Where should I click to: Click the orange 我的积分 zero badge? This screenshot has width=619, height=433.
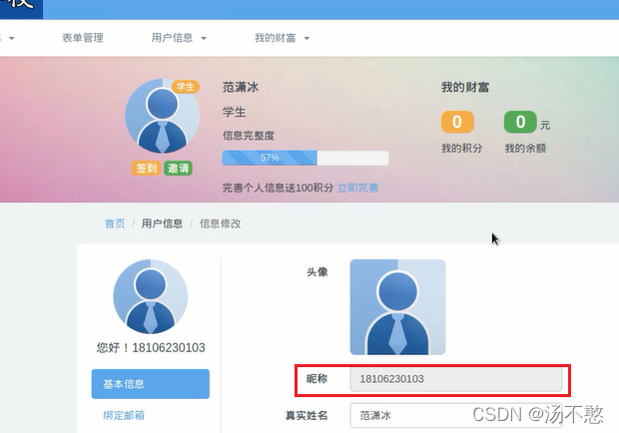click(x=457, y=122)
